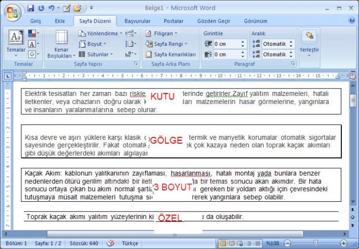Click the Sözcük: 640 word count
The width and height of the screenshot is (359, 249).
(84, 243)
